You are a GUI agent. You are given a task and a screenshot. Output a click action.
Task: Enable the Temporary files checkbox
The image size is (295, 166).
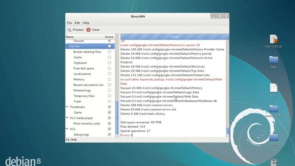coord(109,96)
